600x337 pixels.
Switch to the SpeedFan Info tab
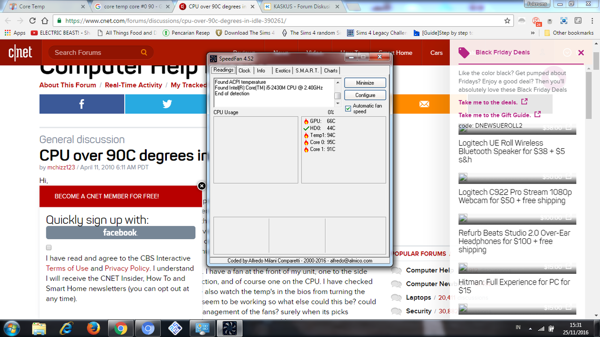[x=261, y=71]
